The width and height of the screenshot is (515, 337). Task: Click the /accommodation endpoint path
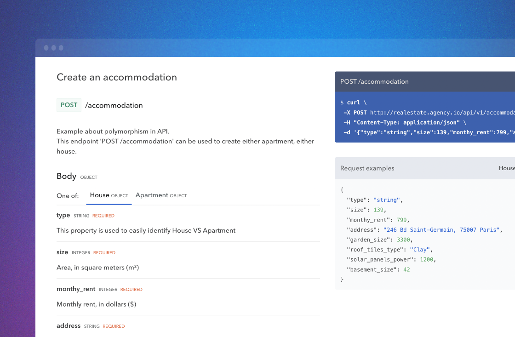click(114, 105)
